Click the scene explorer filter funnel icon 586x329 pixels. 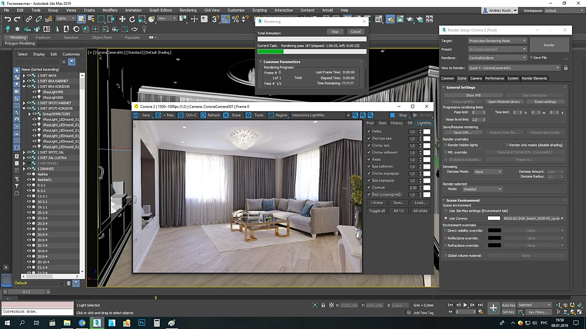(72, 62)
